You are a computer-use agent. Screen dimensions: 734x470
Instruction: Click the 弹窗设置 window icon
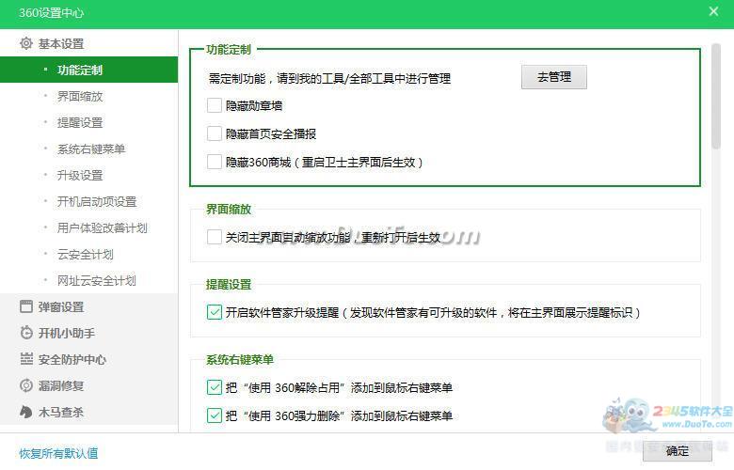pos(26,306)
